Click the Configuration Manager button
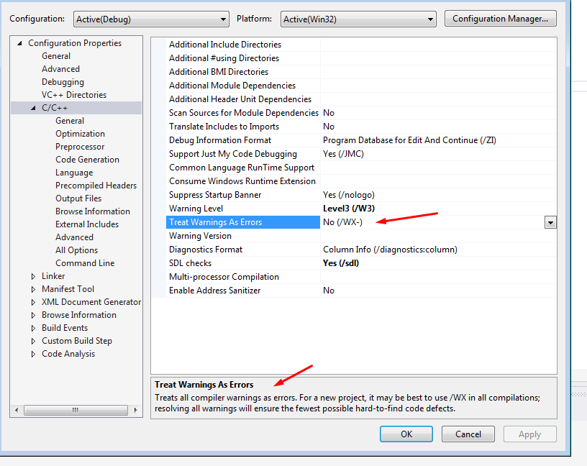Image resolution: width=587 pixels, height=466 pixels. [500, 19]
